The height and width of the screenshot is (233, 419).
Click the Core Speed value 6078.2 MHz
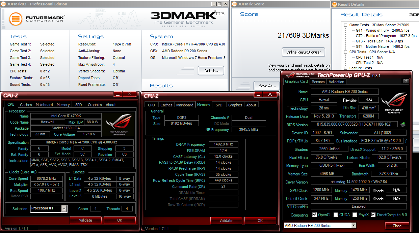pos(47,178)
